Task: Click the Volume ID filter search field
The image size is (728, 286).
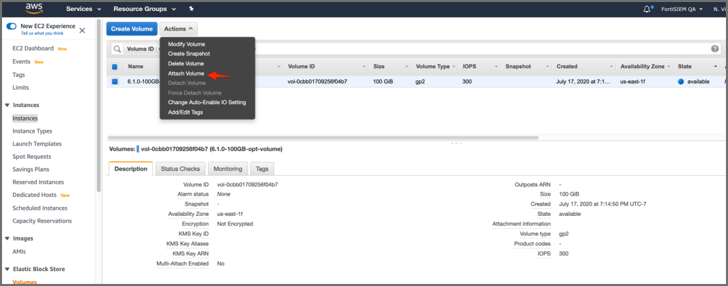Action: pyautogui.click(x=415, y=48)
